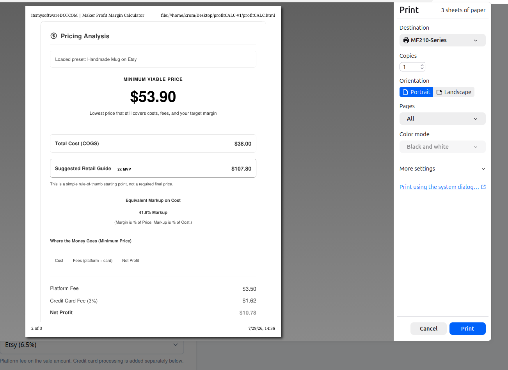Click the Cancel button
The width and height of the screenshot is (508, 370).
428,329
